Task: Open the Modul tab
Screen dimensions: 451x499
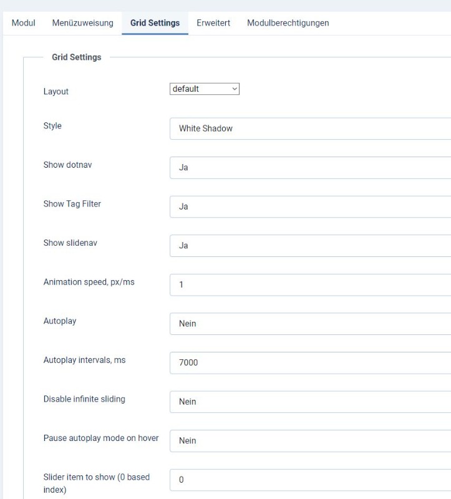Action: pos(23,23)
